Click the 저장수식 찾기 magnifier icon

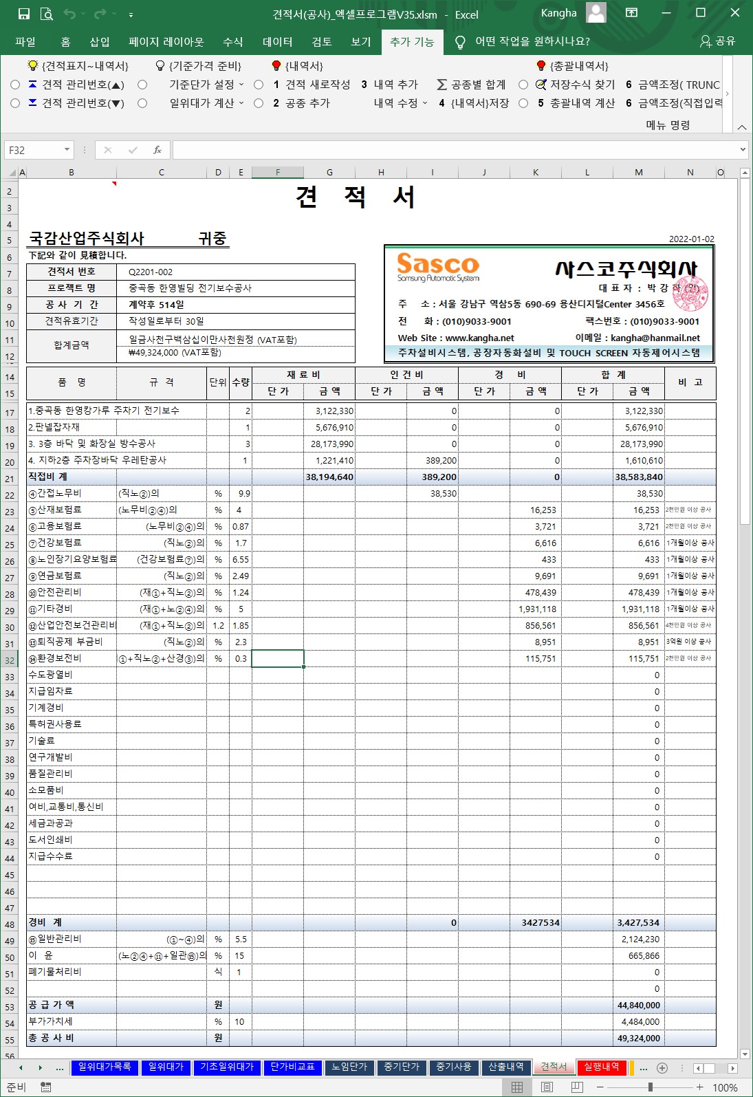pyautogui.click(x=541, y=85)
